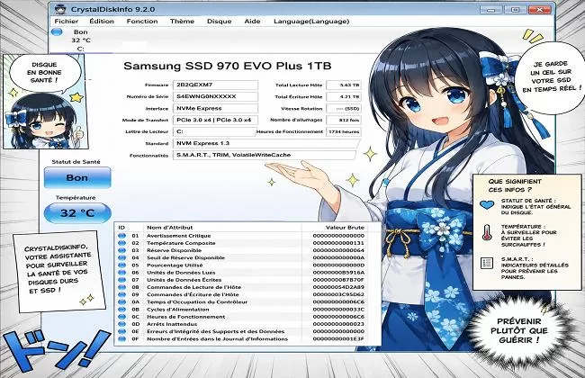Screen dimensions: 585x378
Task: Click the Samsung SSD 970 EVO Plus title
Action: (x=227, y=66)
